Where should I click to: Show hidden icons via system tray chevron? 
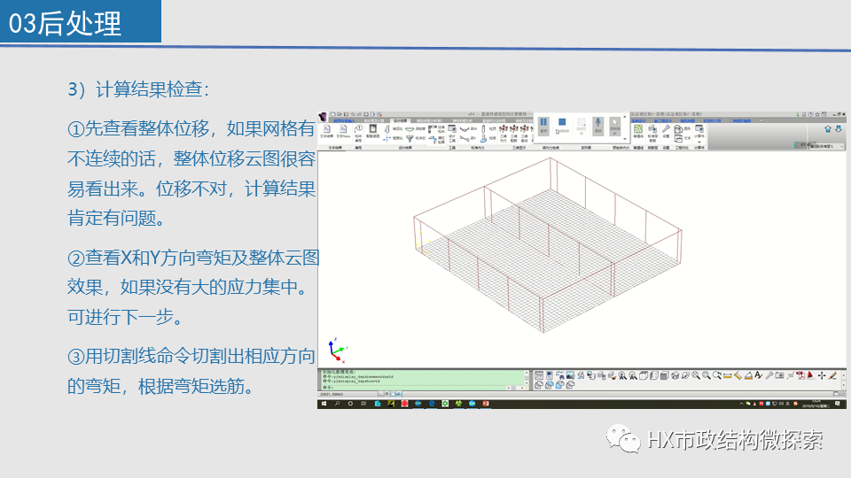coord(741,404)
